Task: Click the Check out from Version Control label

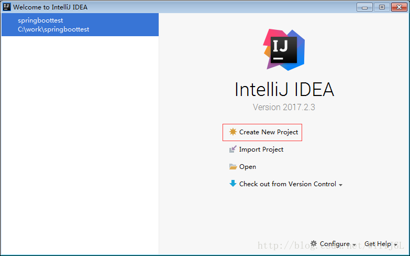Action: point(287,184)
